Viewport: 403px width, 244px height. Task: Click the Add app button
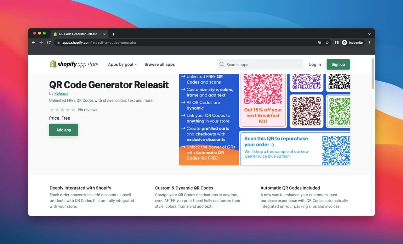pos(64,130)
